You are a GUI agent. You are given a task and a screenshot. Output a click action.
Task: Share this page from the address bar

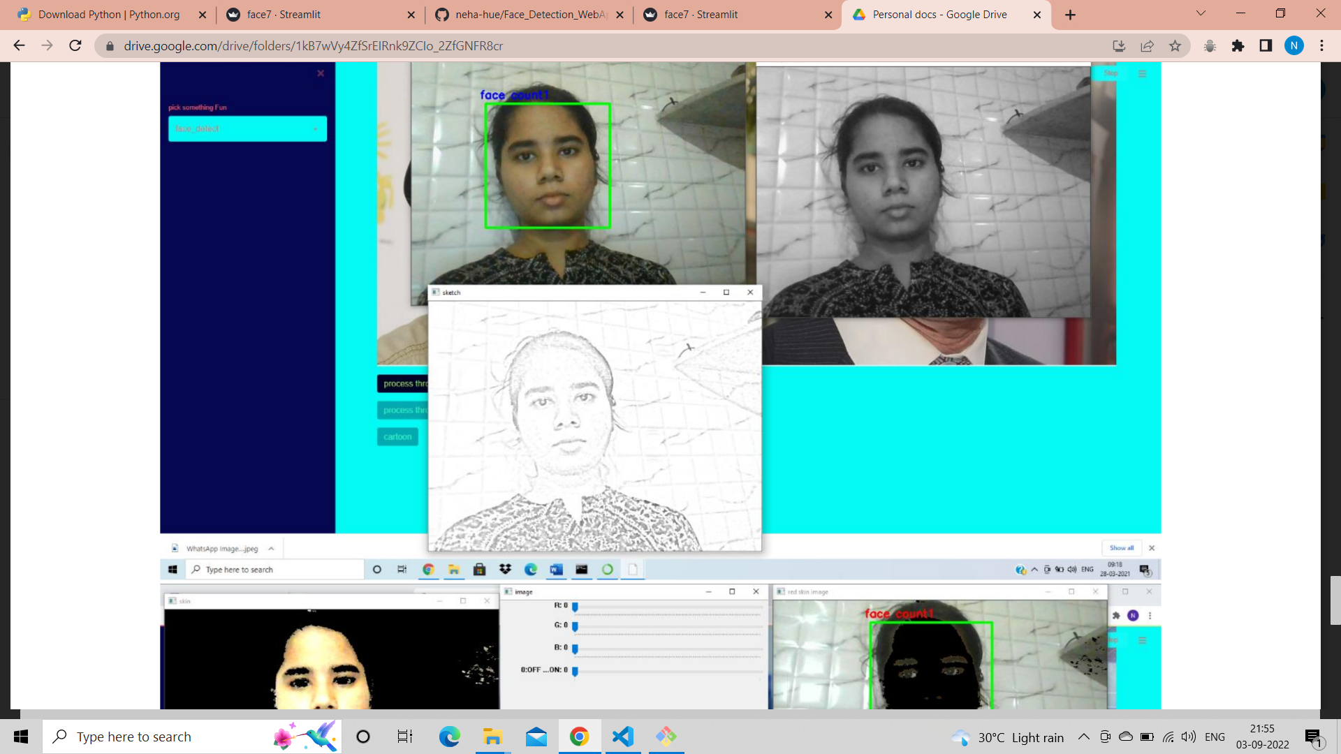[1147, 45]
